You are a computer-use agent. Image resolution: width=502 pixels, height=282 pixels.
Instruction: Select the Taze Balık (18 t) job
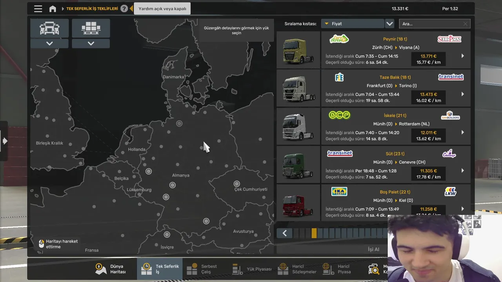coord(395,88)
